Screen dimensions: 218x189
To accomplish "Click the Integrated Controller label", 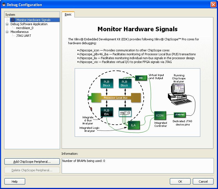I will coord(161,124).
